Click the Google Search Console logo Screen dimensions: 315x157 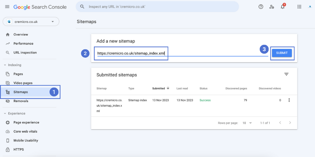point(40,7)
